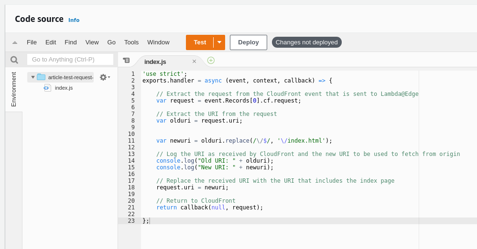Click the 'use strict' text on line 1

point(163,74)
